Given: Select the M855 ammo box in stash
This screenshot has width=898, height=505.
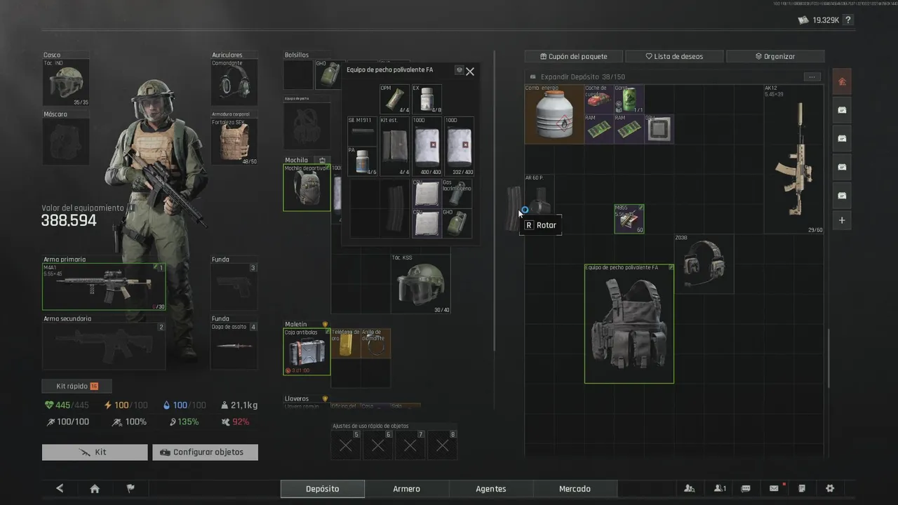Looking at the screenshot, I should tap(629, 219).
